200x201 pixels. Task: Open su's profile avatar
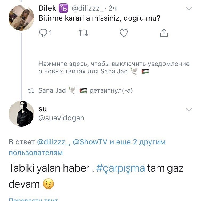pos(21,114)
